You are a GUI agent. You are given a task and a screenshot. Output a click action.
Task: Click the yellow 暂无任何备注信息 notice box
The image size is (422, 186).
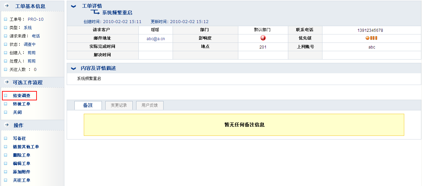pyautogui.click(x=244, y=125)
